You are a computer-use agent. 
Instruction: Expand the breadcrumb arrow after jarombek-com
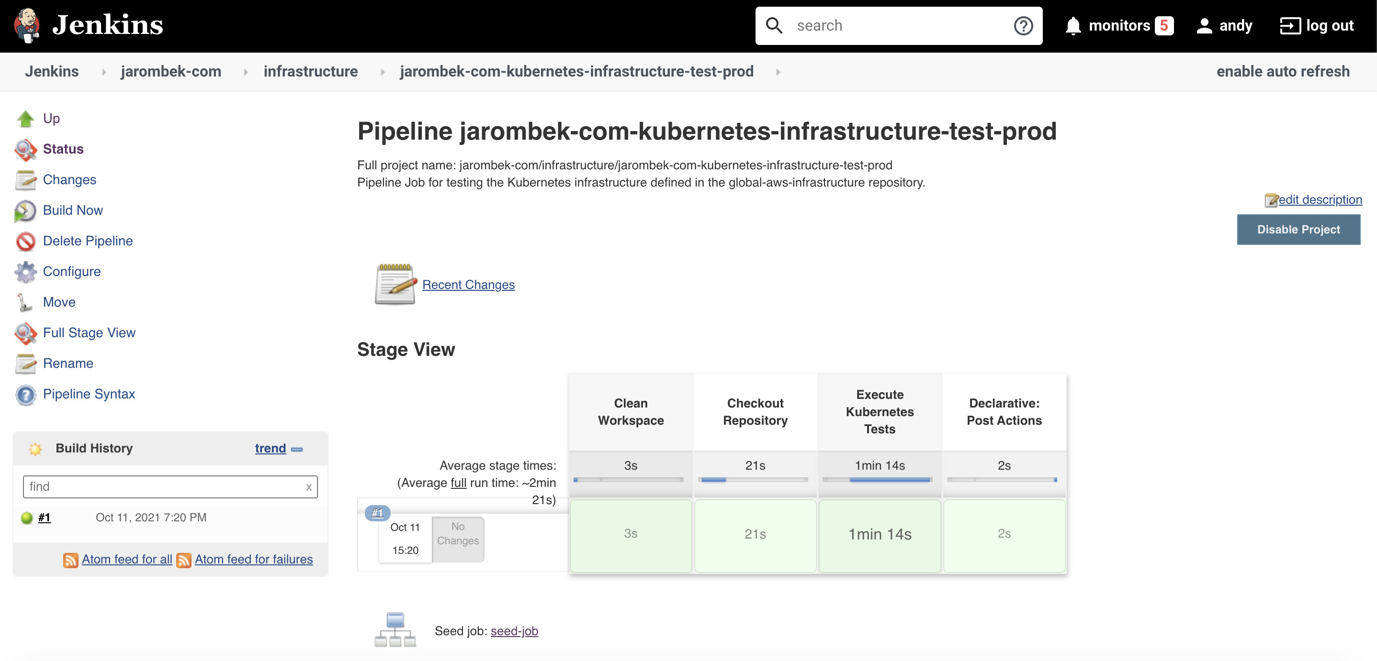click(245, 72)
